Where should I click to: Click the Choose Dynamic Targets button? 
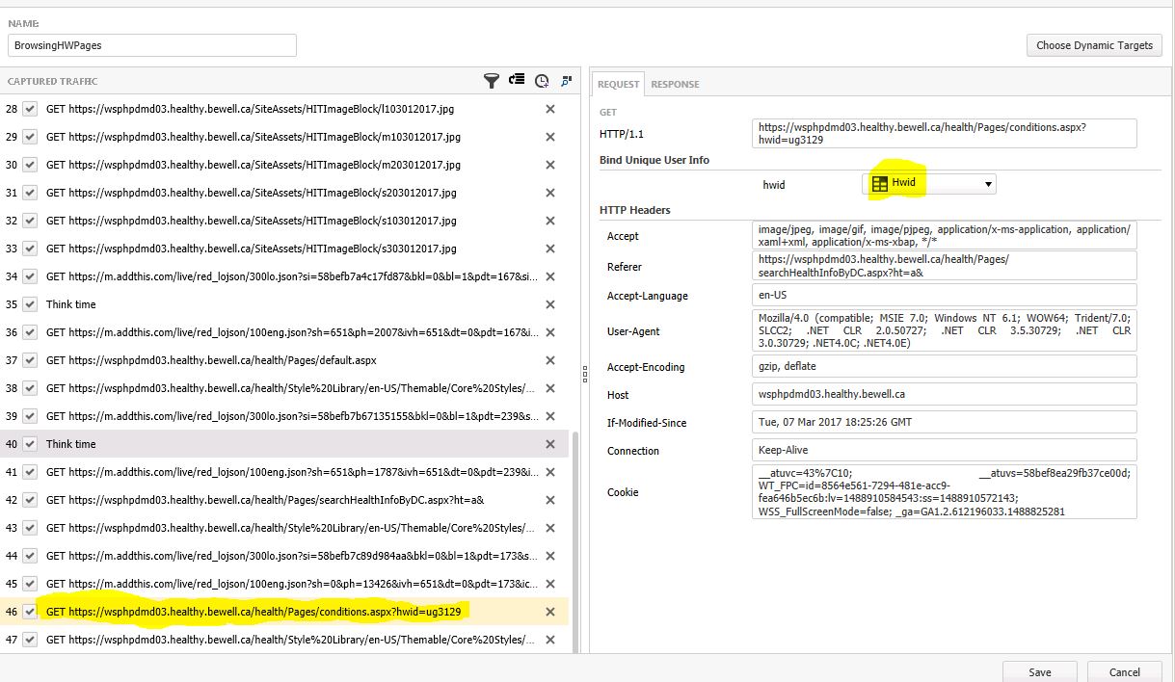(1094, 45)
